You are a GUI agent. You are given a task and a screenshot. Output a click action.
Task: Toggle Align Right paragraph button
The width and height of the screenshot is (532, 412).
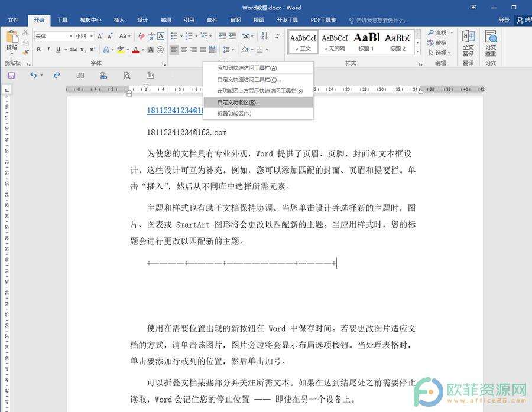[193, 50]
